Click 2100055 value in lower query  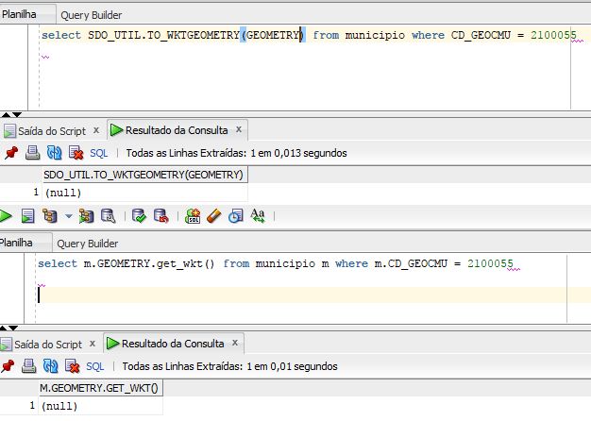coord(490,263)
